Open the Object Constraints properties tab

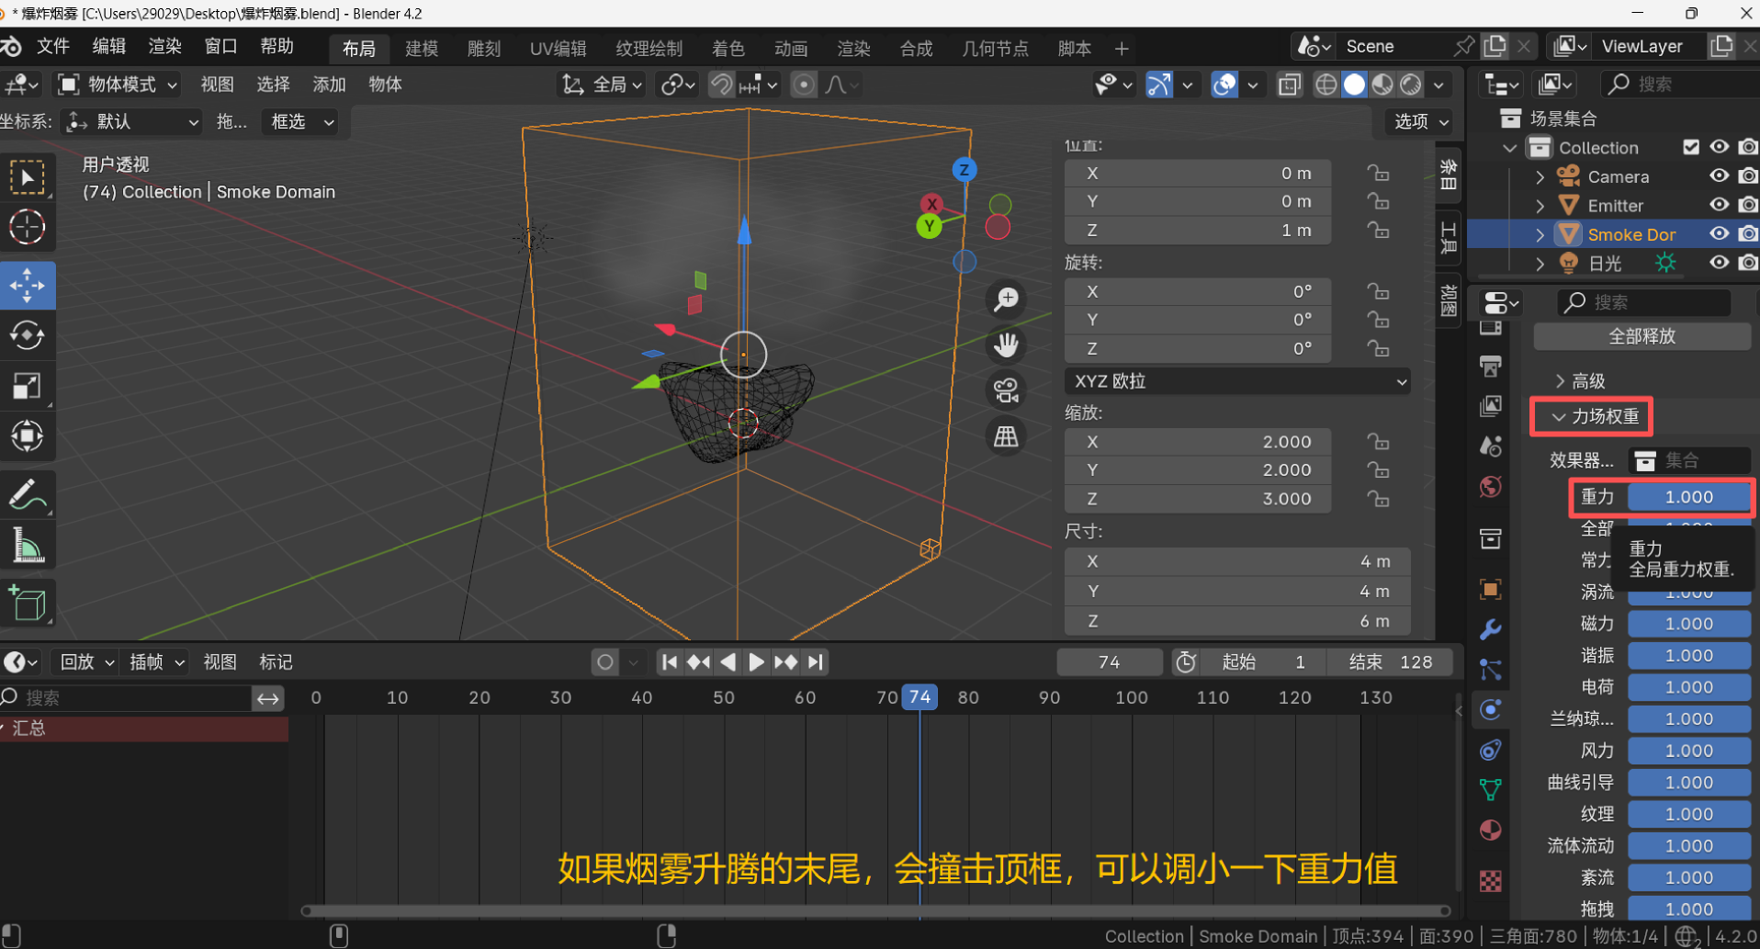click(x=1491, y=750)
